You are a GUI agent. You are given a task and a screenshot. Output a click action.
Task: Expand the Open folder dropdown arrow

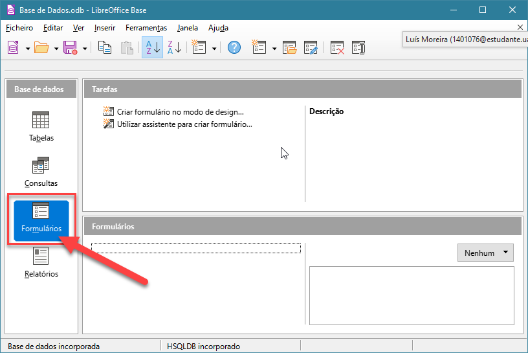(x=56, y=48)
